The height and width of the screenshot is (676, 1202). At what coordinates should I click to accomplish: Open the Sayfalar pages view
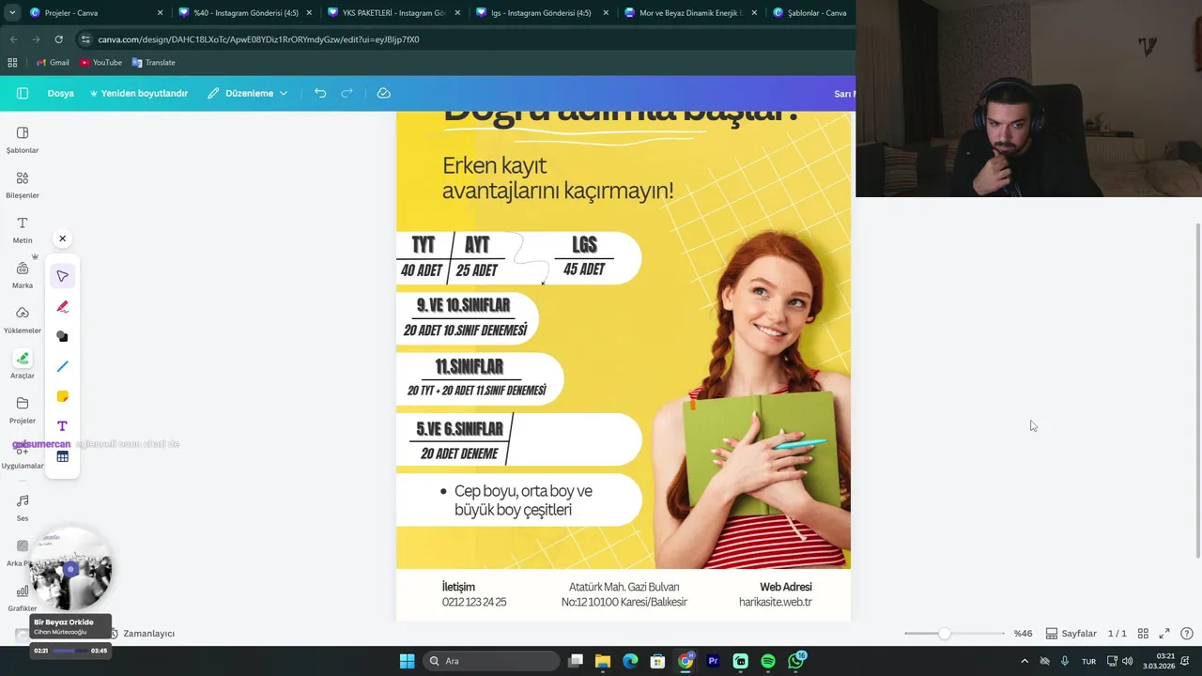coord(1071,634)
